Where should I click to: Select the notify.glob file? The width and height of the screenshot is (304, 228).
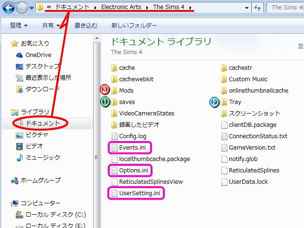(239, 159)
